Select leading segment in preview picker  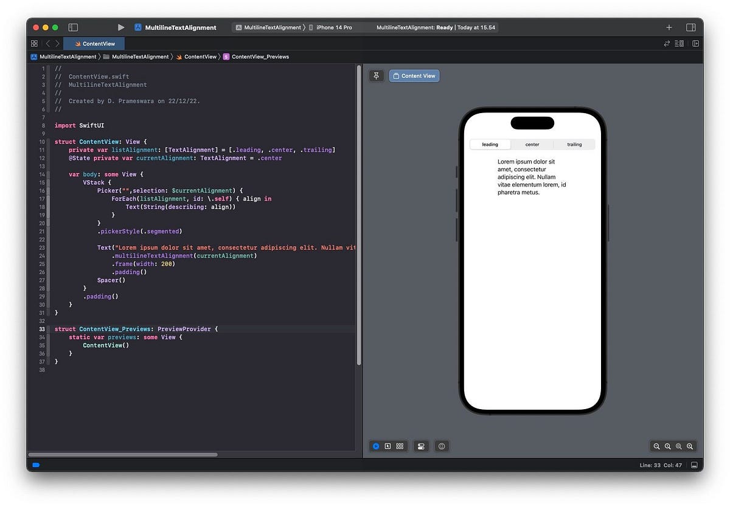[490, 144]
